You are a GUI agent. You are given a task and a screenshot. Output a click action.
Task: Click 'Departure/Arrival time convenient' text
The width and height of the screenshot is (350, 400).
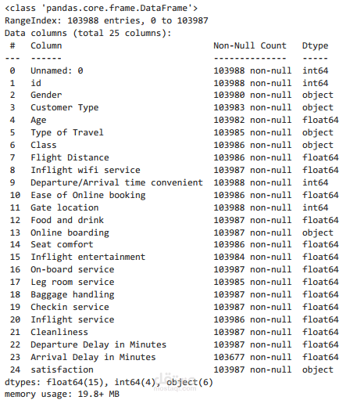click(x=116, y=182)
